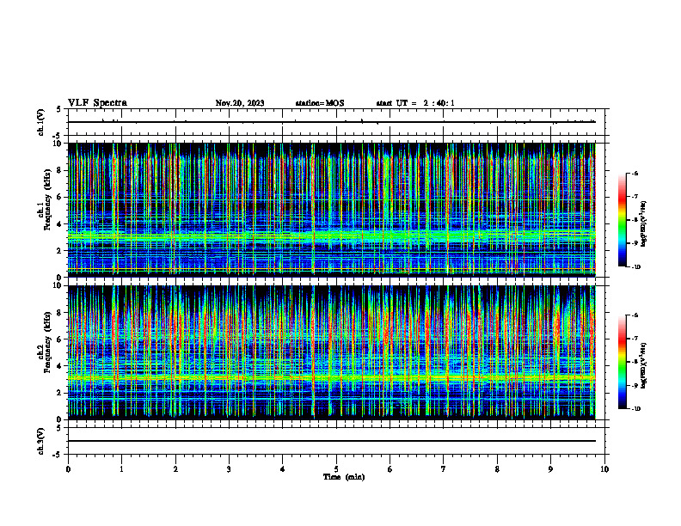Click the 2 kHz tick label on ch.2 axis
Image resolution: width=681 pixels, height=526 pixels.
tap(60, 393)
